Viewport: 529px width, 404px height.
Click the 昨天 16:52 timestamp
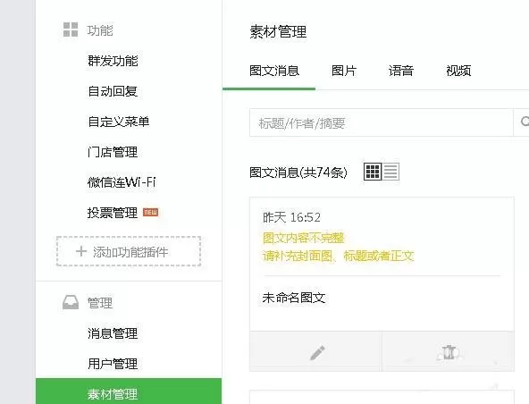[291, 217]
